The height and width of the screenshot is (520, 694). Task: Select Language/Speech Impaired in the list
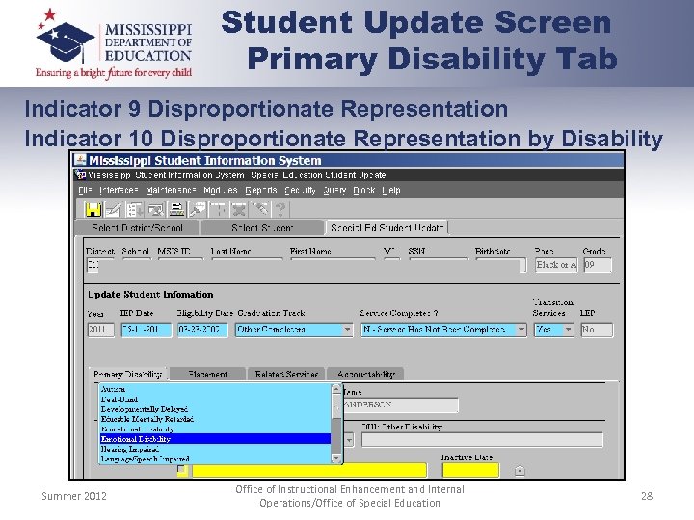tap(215, 458)
